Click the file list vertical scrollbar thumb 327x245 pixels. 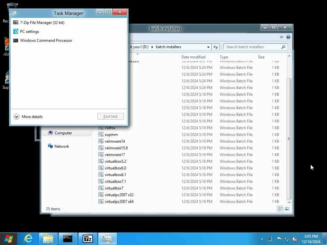pos(289,138)
